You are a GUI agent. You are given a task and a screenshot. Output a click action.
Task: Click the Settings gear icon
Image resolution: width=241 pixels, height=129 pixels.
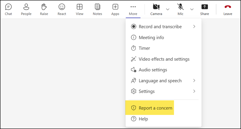click(134, 91)
